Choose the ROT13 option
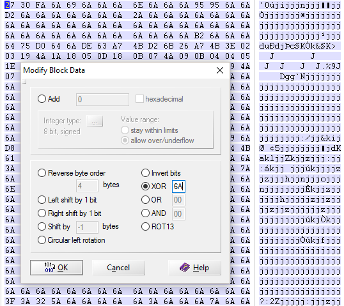 click(x=145, y=226)
